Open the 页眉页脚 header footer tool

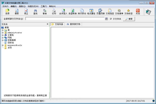point(100,12)
